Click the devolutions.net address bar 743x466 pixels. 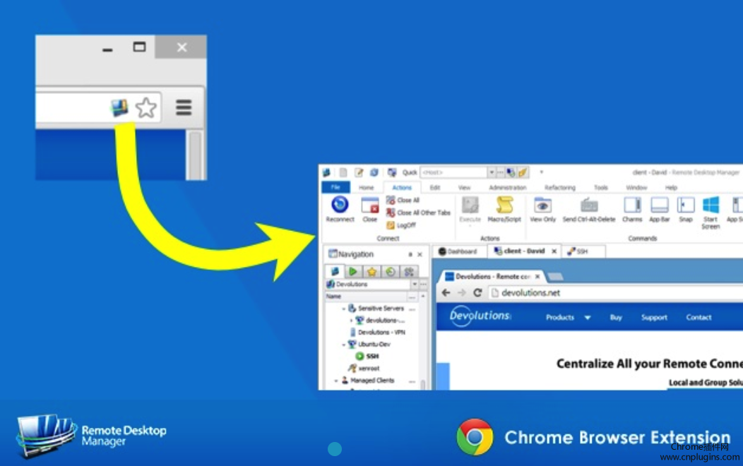pyautogui.click(x=615, y=293)
